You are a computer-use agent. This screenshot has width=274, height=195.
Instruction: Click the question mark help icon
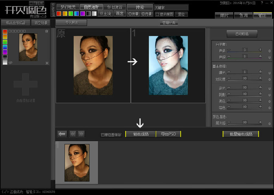[262, 3]
